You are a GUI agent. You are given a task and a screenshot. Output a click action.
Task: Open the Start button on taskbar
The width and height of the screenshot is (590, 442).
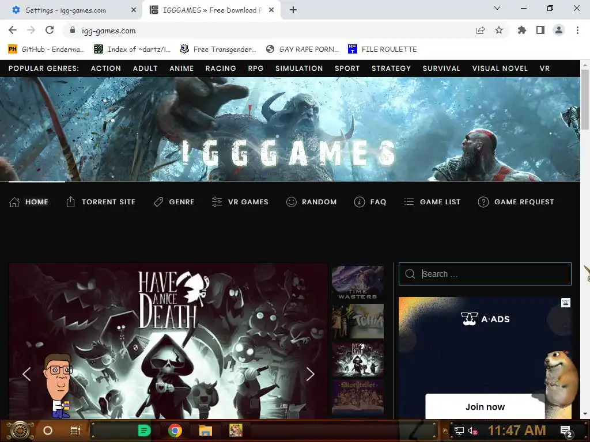(20, 430)
